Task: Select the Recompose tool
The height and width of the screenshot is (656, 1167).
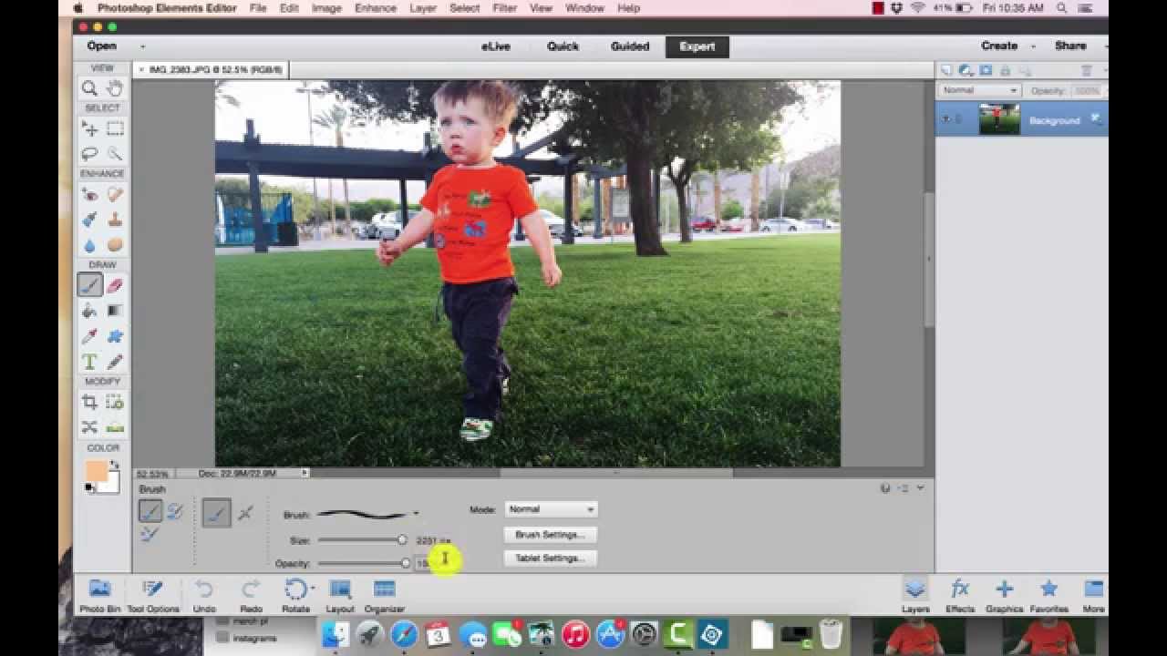Action: (x=115, y=402)
